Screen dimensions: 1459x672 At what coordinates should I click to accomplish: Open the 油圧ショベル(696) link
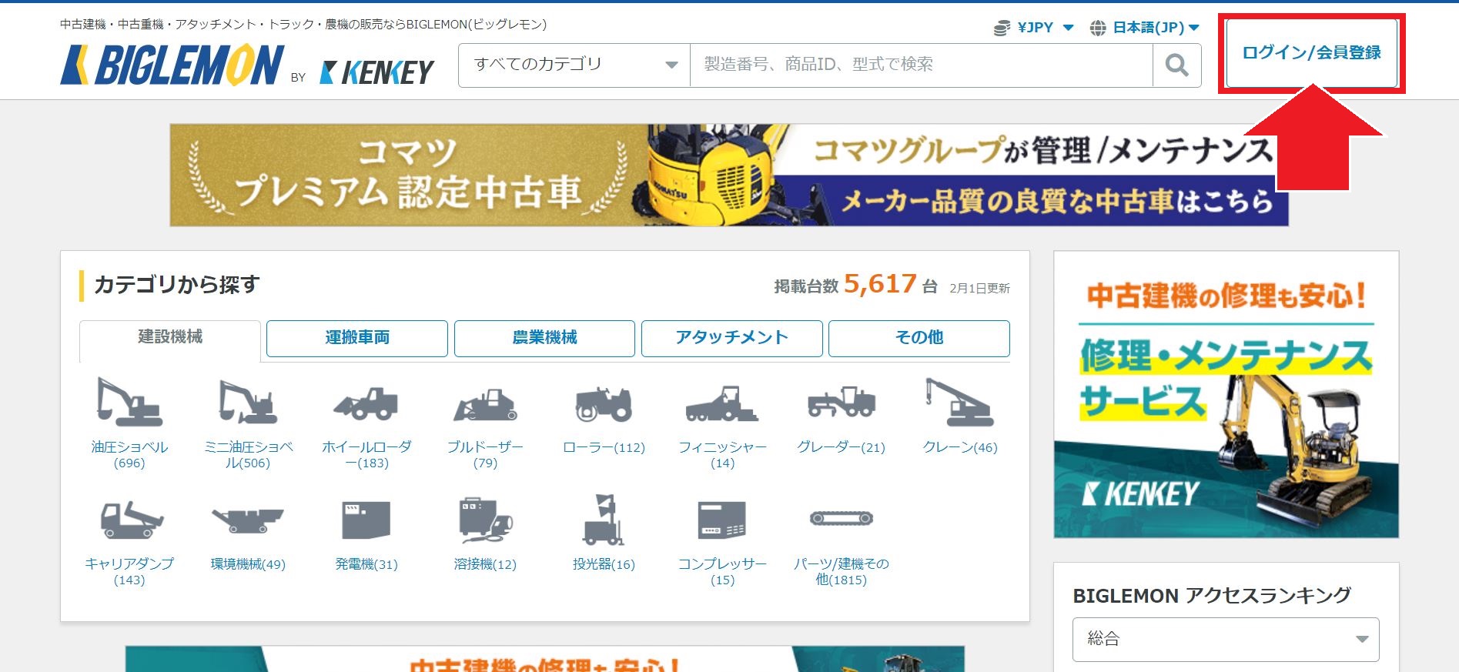129,455
